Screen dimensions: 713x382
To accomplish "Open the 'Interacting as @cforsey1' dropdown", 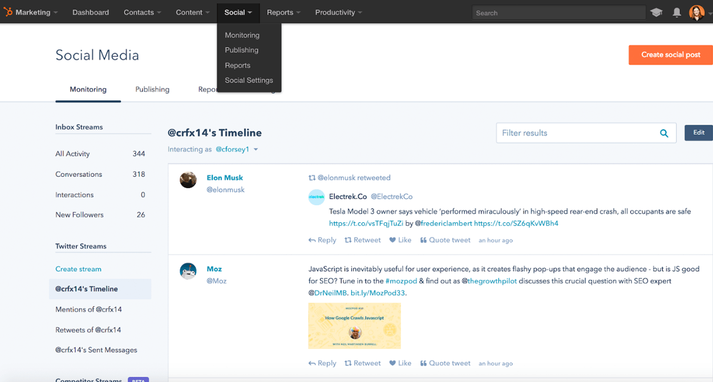I will coord(237,149).
